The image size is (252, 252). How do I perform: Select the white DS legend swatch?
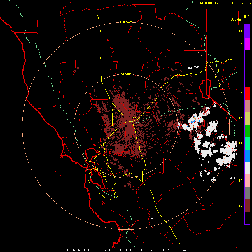point(247,168)
